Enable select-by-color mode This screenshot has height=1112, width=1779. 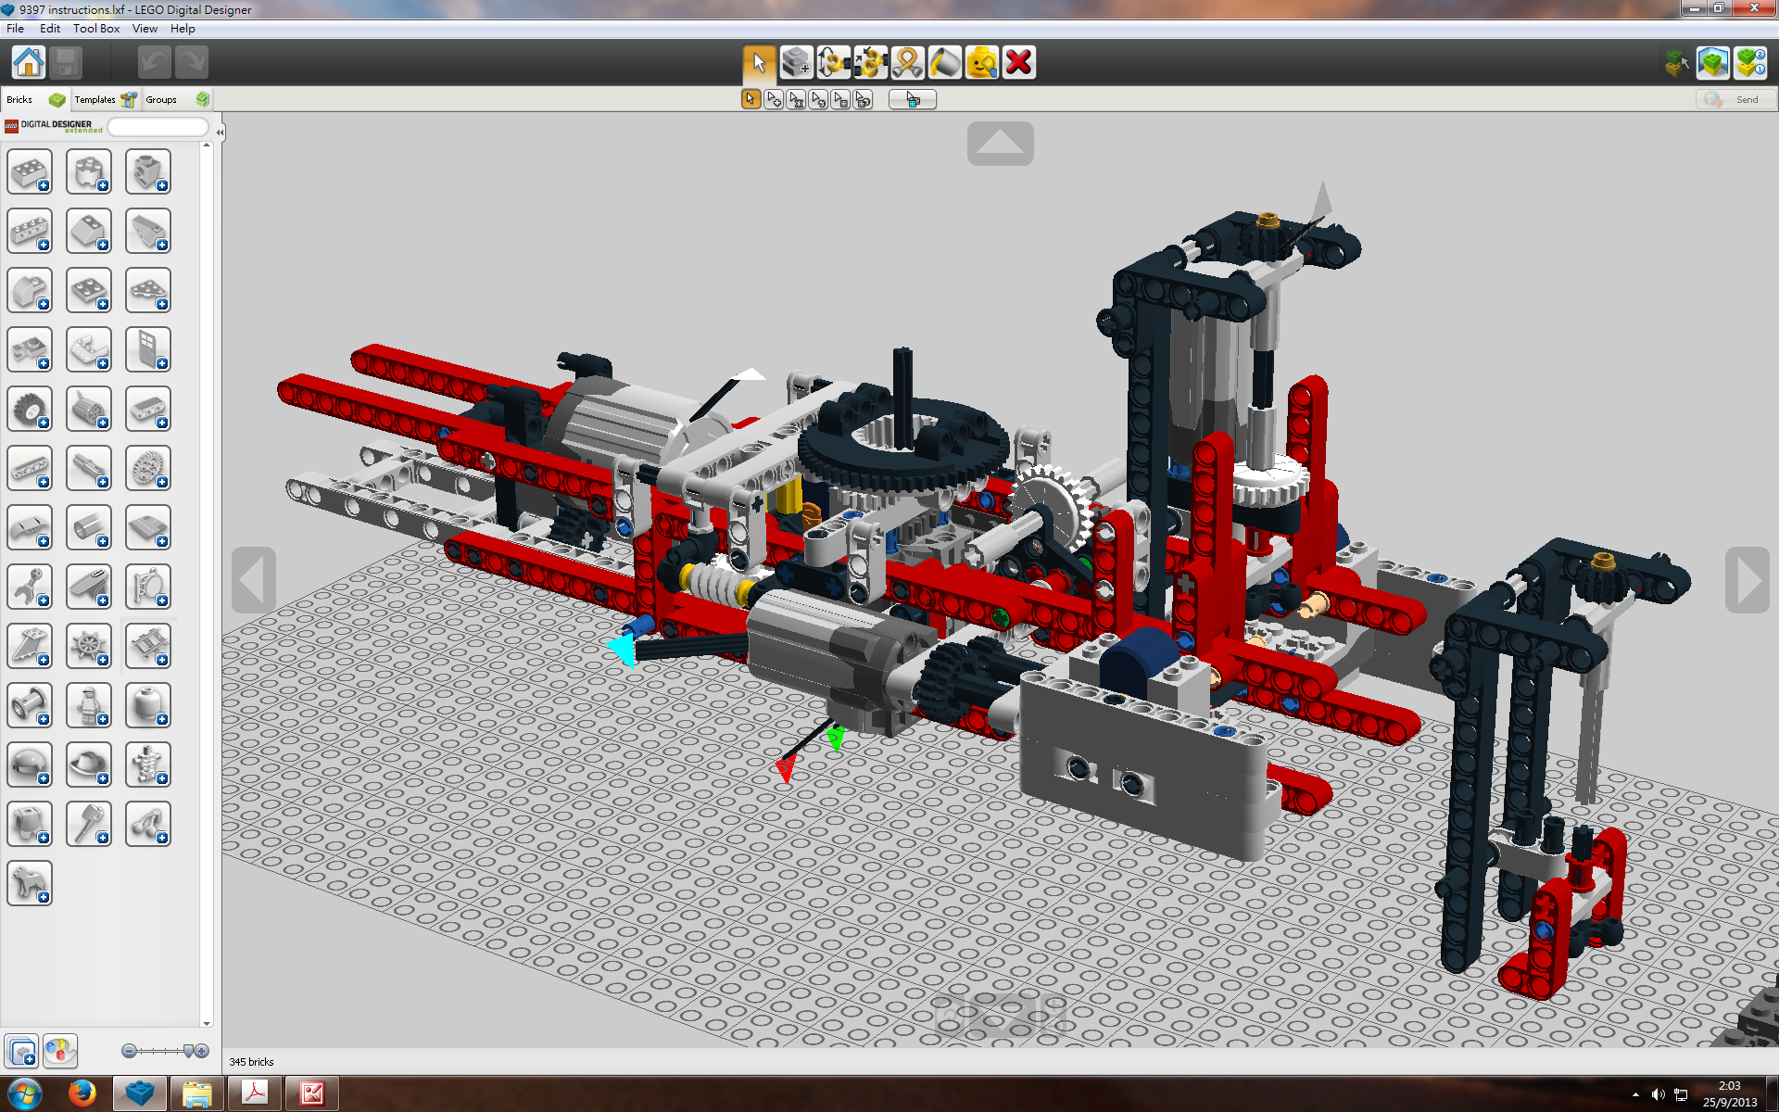click(819, 99)
